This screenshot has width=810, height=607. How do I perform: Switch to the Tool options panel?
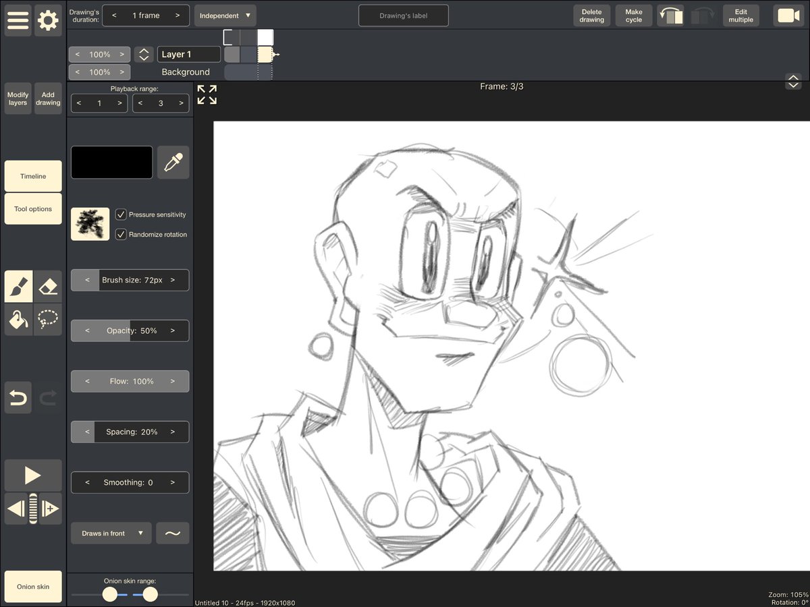[x=32, y=208]
